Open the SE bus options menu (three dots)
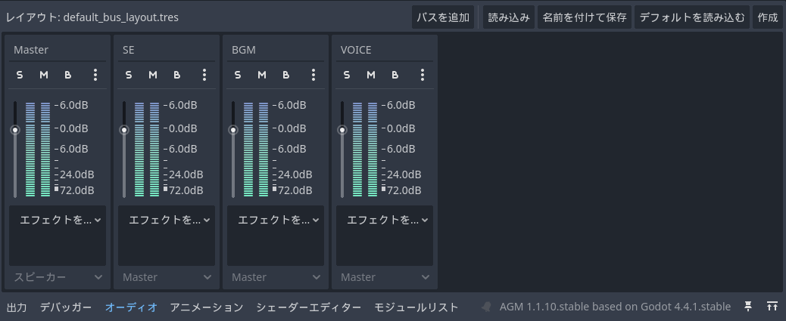This screenshot has height=321, width=786. pyautogui.click(x=204, y=75)
